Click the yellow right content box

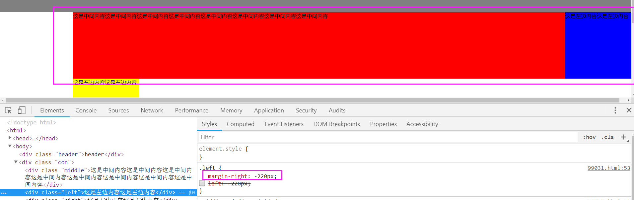click(106, 88)
